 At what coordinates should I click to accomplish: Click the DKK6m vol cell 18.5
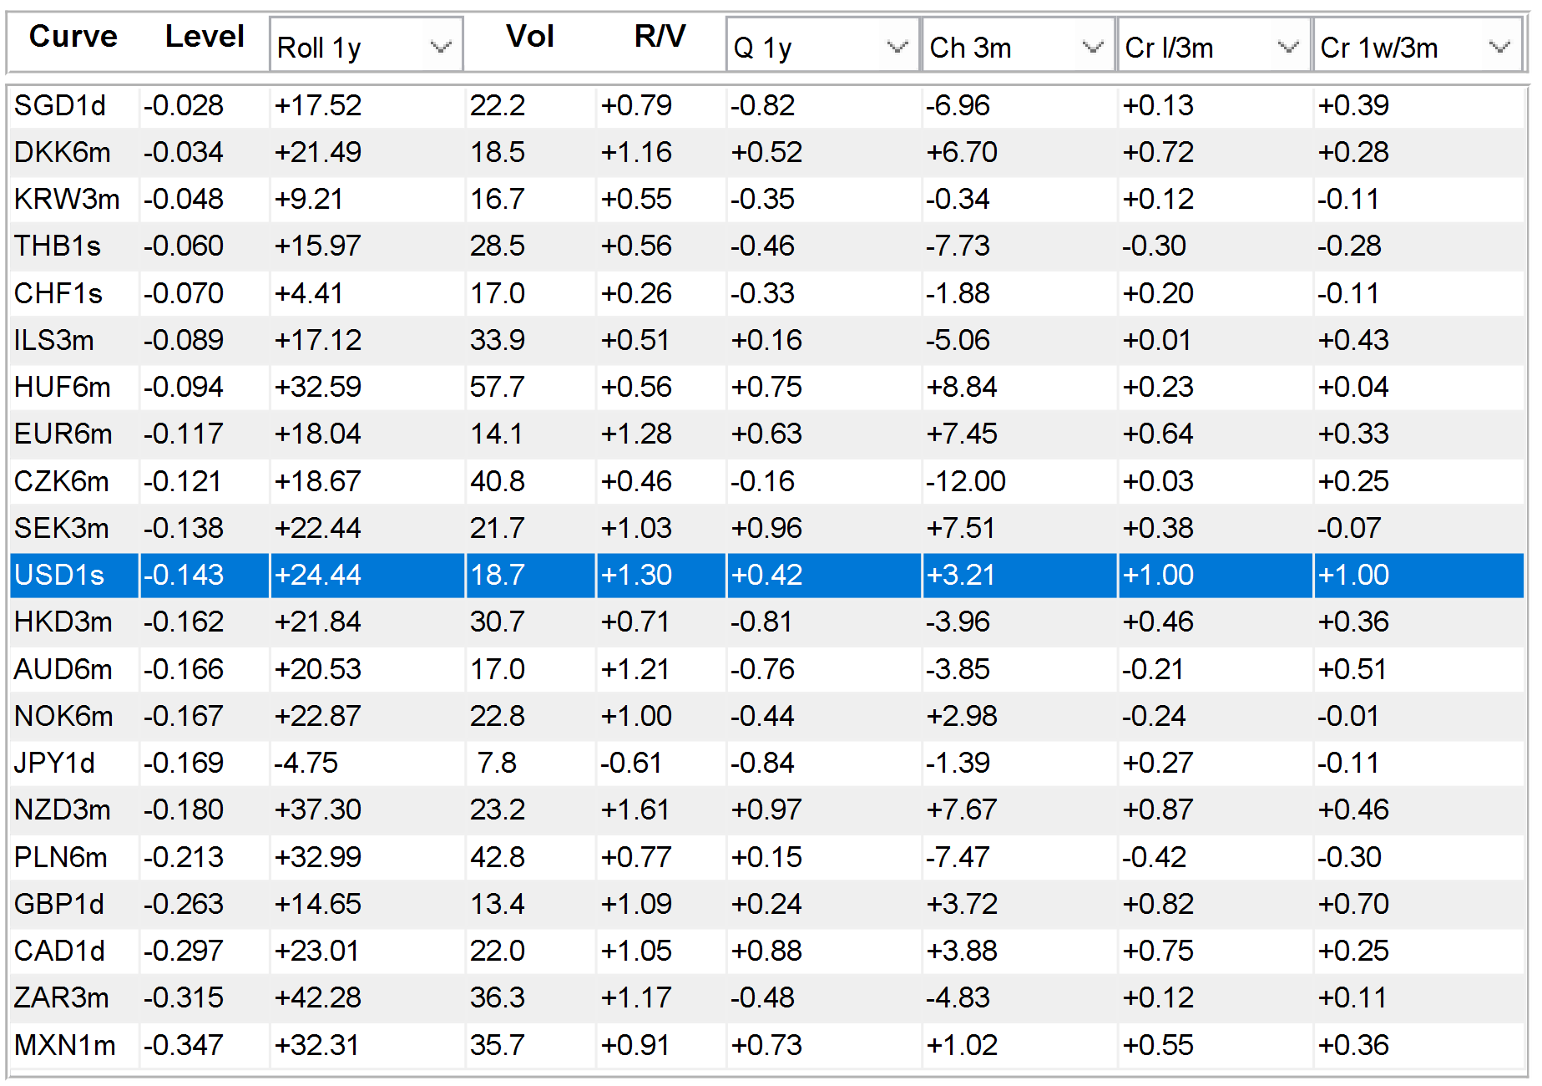(x=498, y=152)
